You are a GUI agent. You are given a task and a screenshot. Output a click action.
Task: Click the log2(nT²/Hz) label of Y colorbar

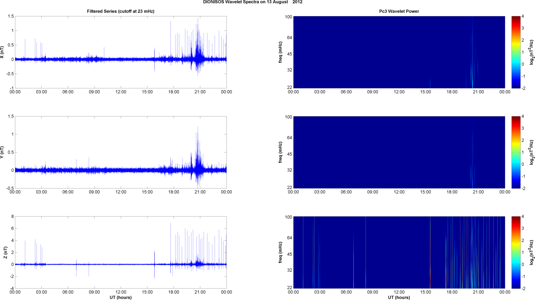532,152
